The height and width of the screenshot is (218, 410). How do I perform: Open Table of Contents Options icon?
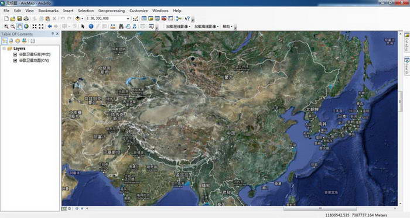(x=33, y=41)
